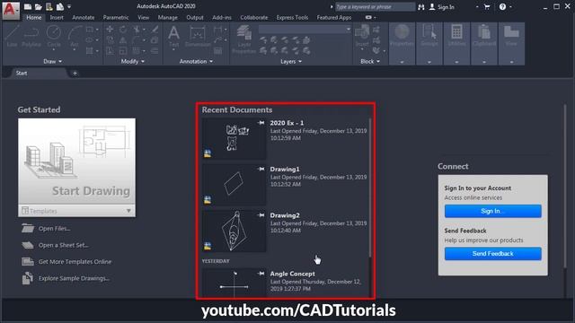Open the 2020 Ex - 1 drawing thumbnail

click(x=234, y=138)
